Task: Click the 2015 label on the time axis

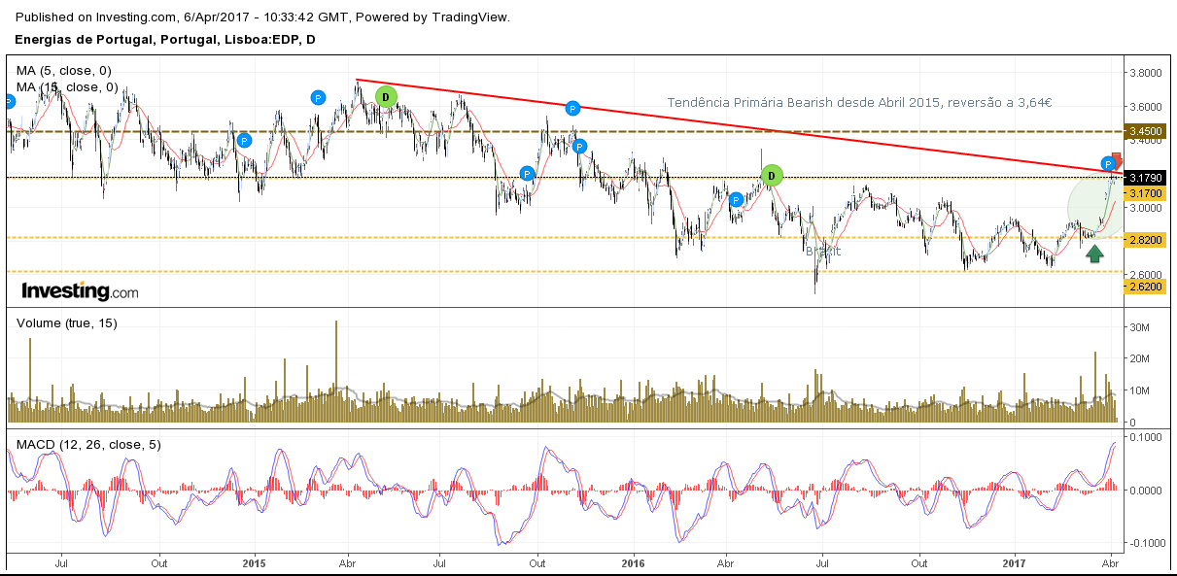Action: pos(254,562)
